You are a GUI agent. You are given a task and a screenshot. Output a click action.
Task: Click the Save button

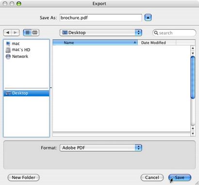point(180,178)
